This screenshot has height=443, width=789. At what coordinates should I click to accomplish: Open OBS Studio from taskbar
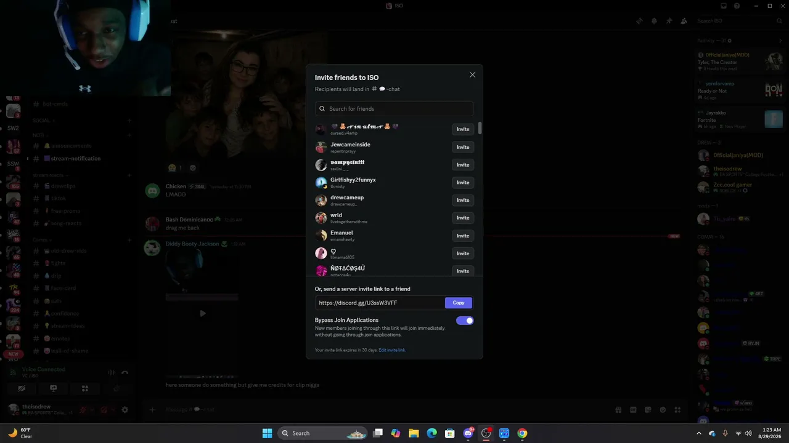[486, 433]
